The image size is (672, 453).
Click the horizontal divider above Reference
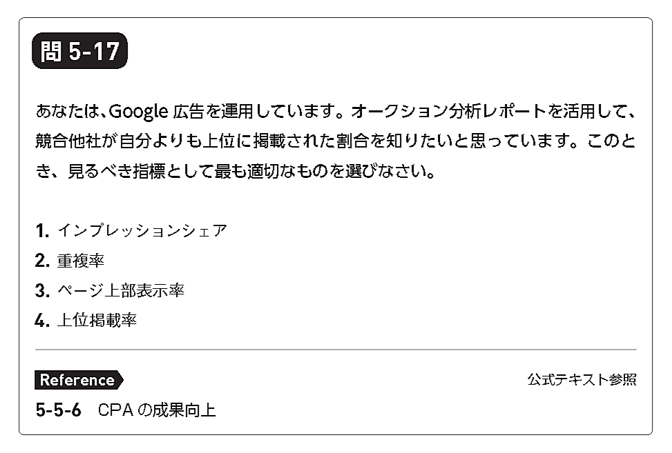coord(336,350)
